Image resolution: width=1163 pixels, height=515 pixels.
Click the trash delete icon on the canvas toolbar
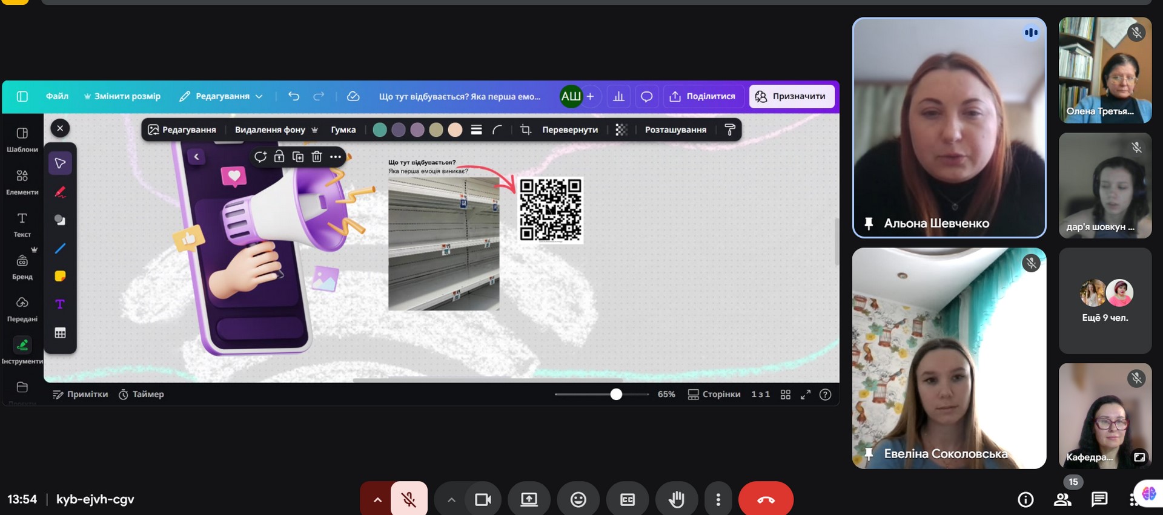[316, 157]
